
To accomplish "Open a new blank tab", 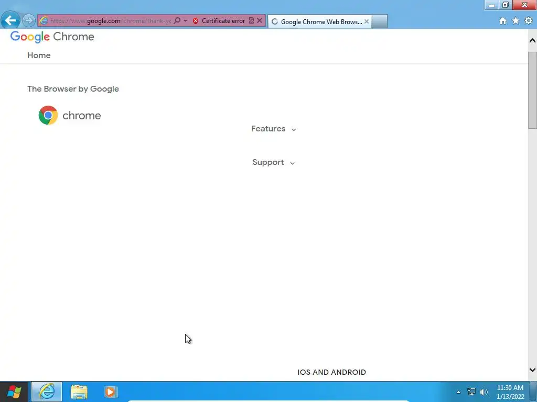I will [x=380, y=21].
